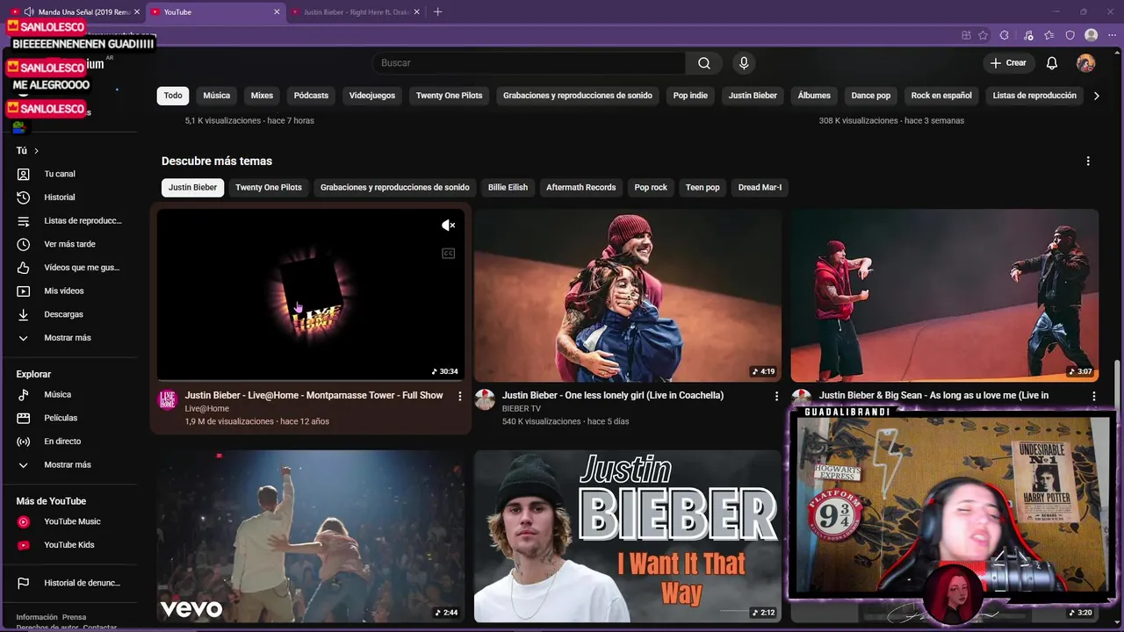The width and height of the screenshot is (1124, 632).
Task: Unmute the Live@Home video preview
Action: point(448,226)
